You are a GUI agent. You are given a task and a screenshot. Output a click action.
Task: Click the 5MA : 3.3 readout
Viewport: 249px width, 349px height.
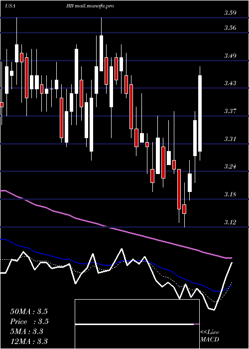26,332
